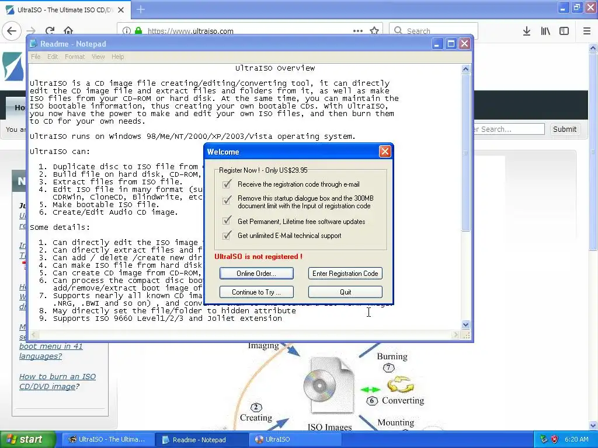Open site information icon in address bar
This screenshot has width=598, height=448.
coord(127,31)
